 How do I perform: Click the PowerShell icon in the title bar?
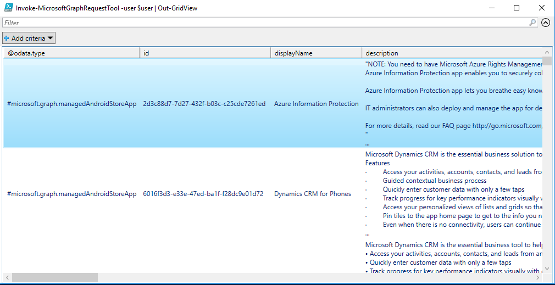8,8
